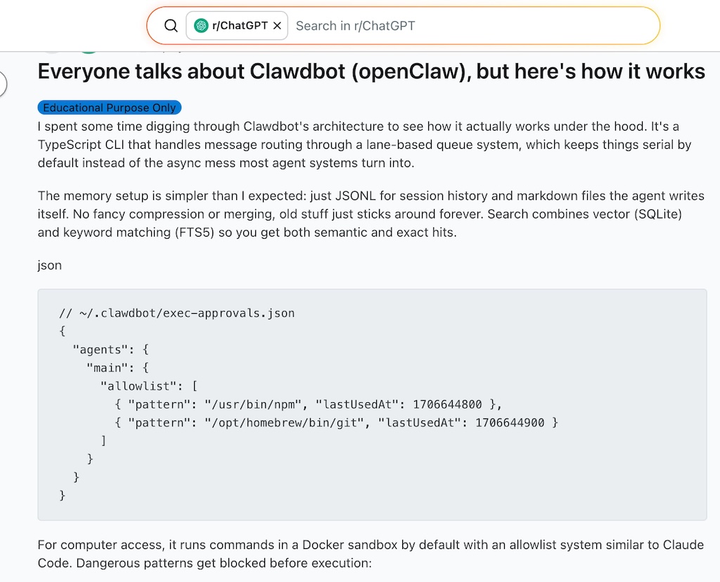
Task: Click the "/usr/bin/npm" pattern line in code
Action: click(308, 404)
